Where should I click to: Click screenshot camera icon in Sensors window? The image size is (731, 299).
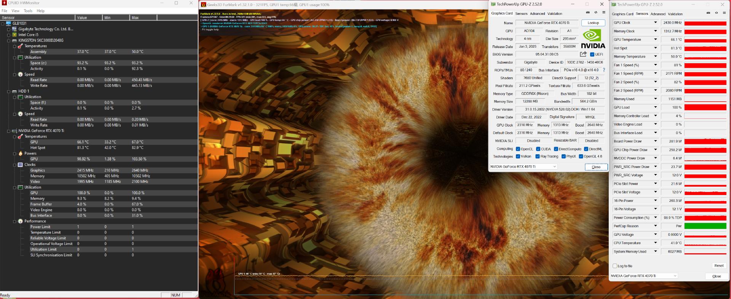pos(708,13)
